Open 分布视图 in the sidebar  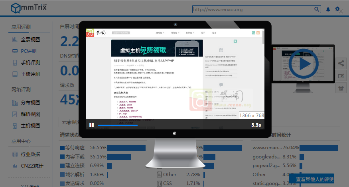pos(30,103)
